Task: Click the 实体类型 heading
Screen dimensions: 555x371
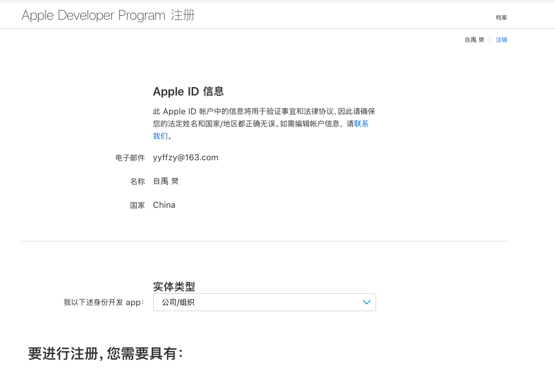Action: 174,286
